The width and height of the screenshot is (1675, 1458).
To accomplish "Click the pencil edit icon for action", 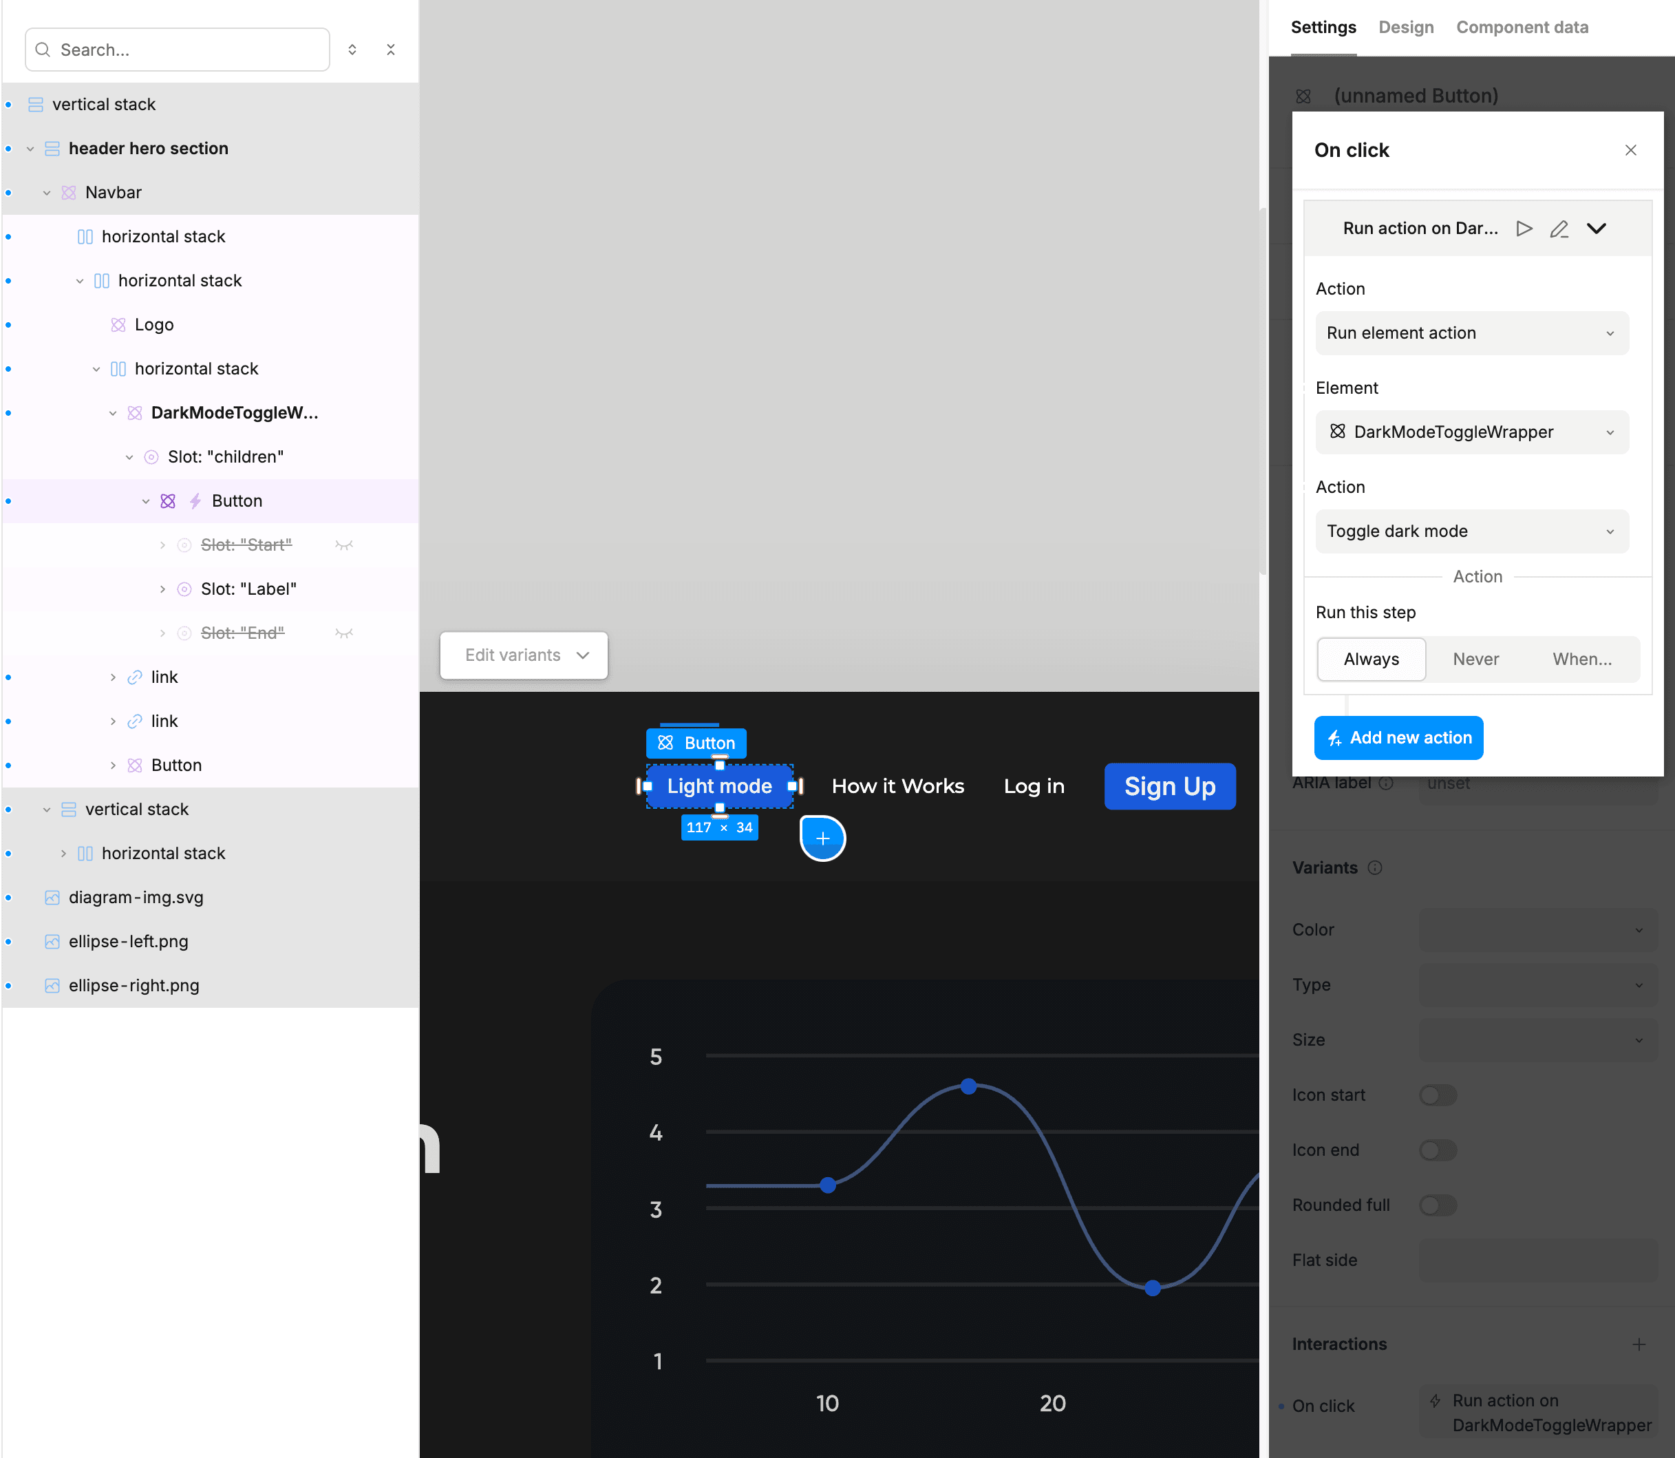I will pos(1559,229).
